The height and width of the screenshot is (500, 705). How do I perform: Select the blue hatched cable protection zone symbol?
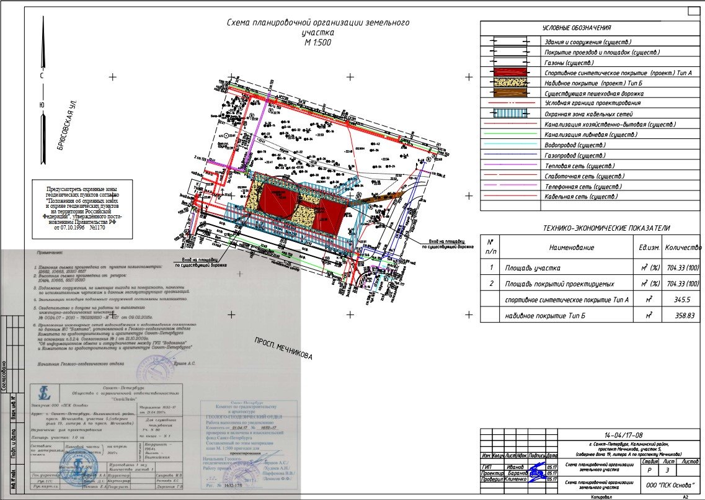coord(510,114)
